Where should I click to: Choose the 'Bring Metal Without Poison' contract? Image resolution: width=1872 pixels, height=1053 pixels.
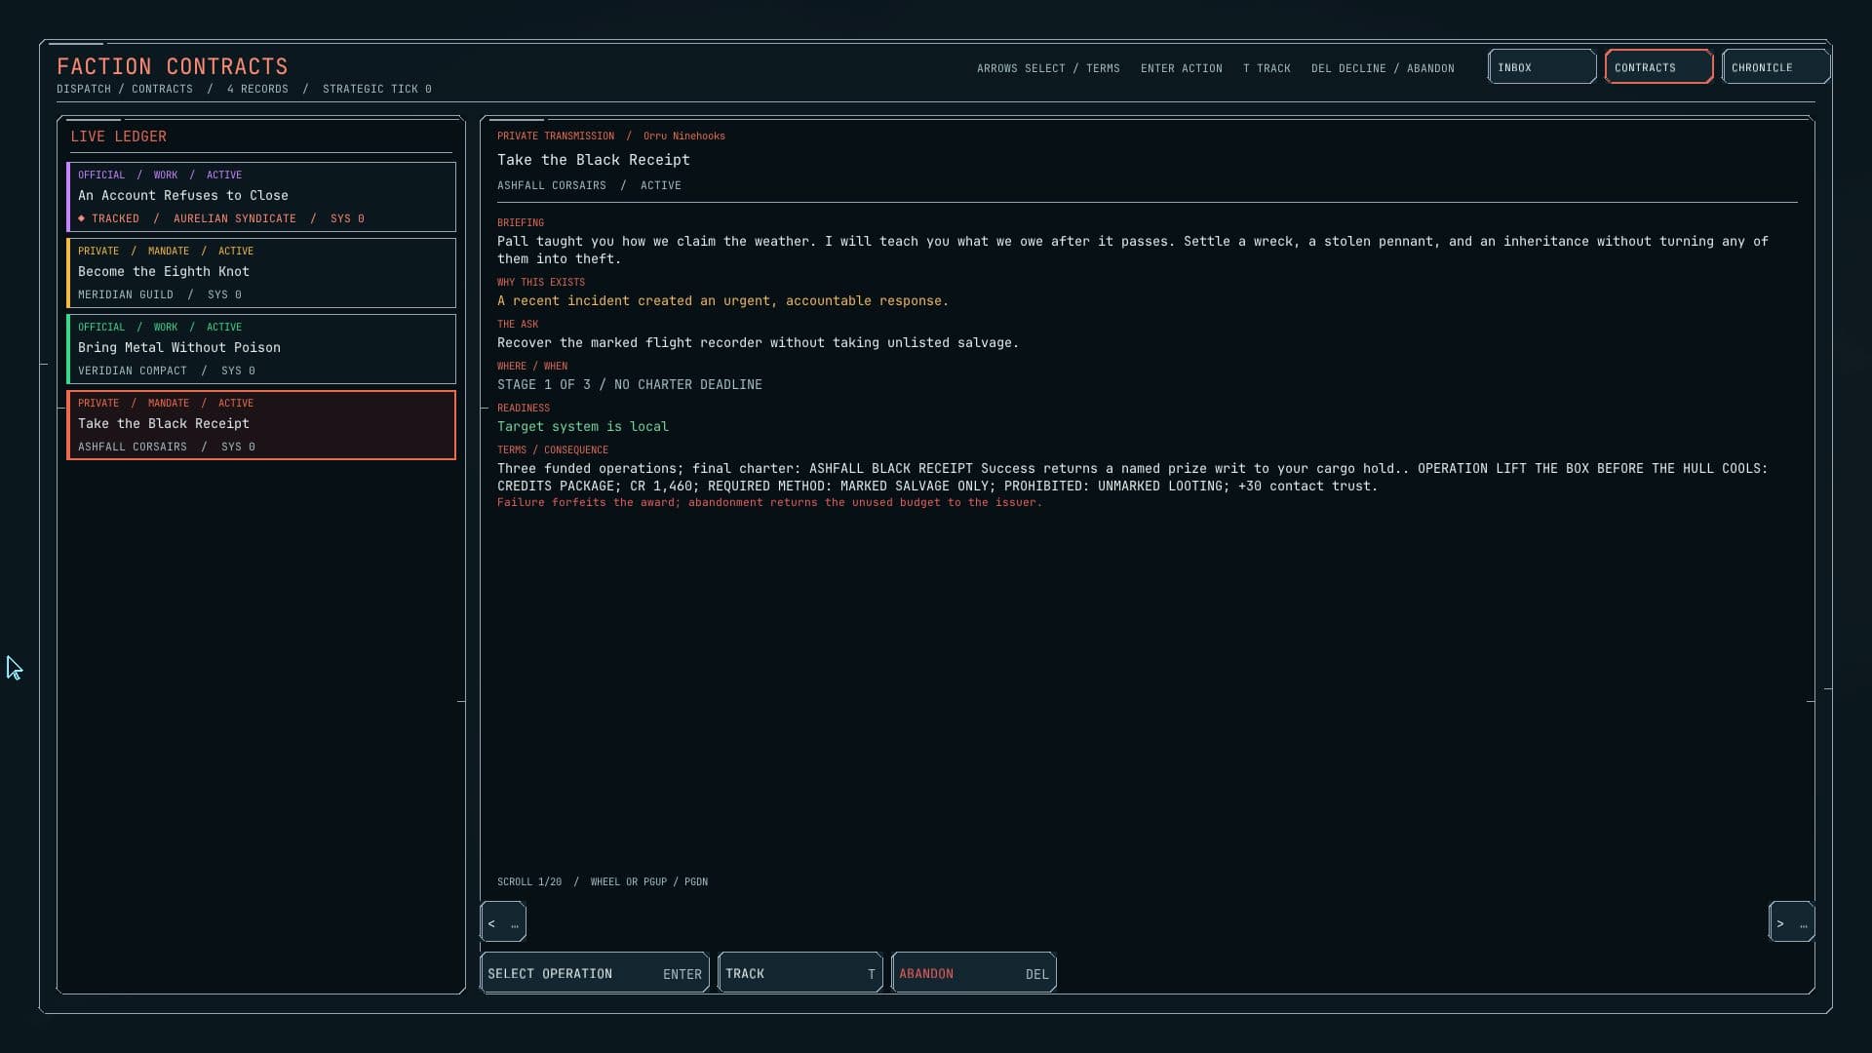tap(261, 349)
